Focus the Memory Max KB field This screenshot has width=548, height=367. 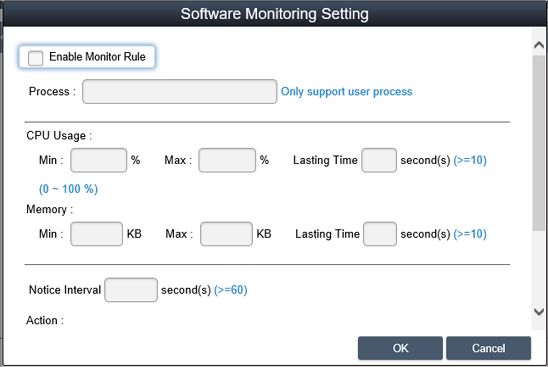tap(226, 234)
